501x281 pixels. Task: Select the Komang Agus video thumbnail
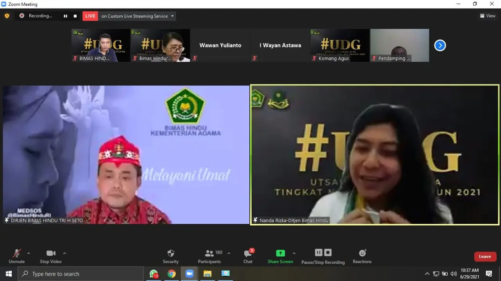[x=340, y=45]
